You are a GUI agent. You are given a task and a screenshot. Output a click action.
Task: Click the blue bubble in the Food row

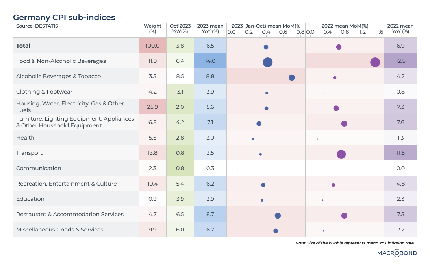coord(268,62)
